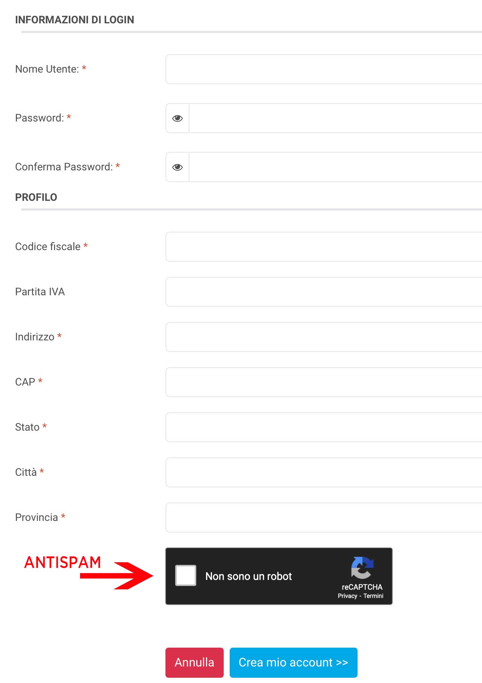Click the reCAPTCHA logo icon
The width and height of the screenshot is (482, 683).
point(362,568)
